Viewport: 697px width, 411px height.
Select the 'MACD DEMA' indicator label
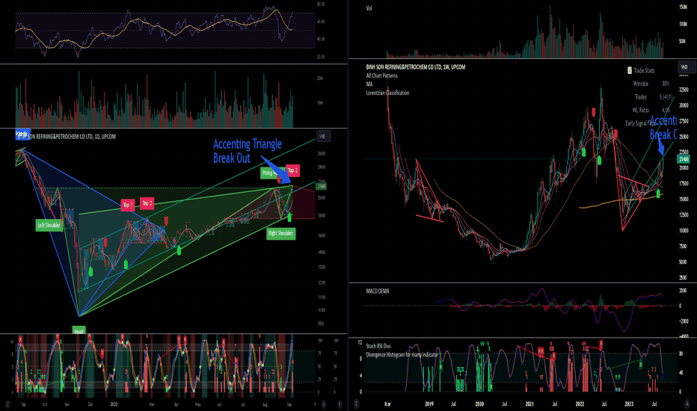(378, 291)
